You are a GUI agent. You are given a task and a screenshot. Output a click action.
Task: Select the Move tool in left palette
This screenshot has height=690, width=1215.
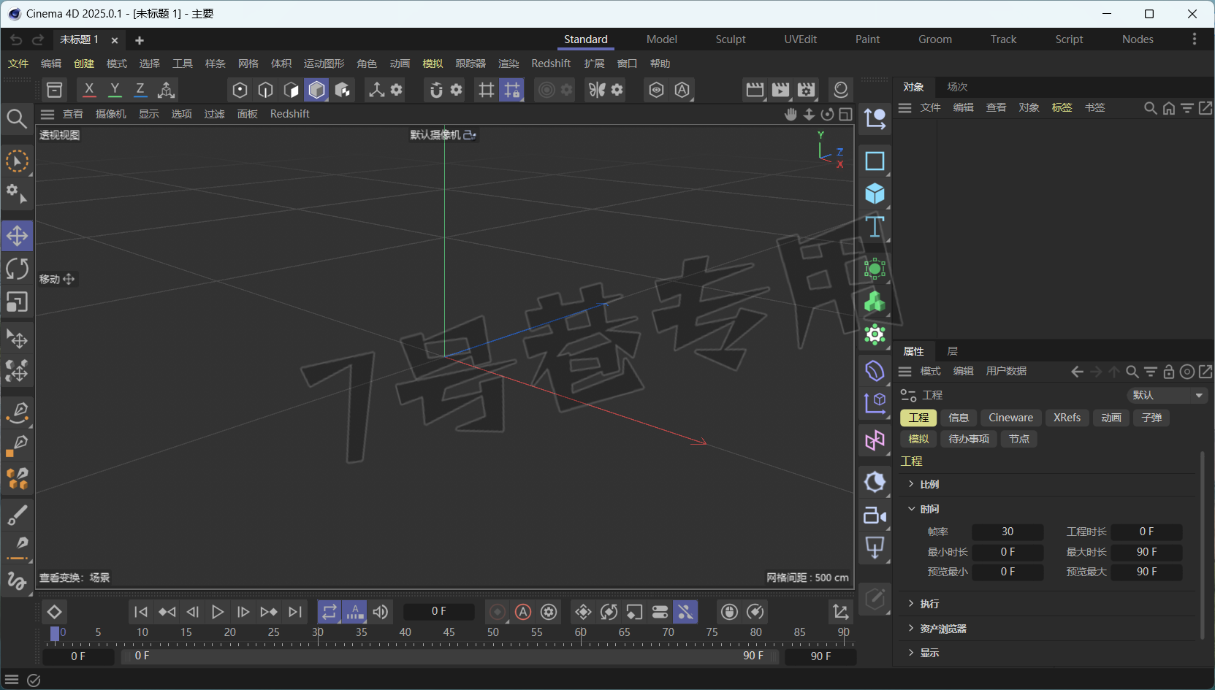(17, 236)
